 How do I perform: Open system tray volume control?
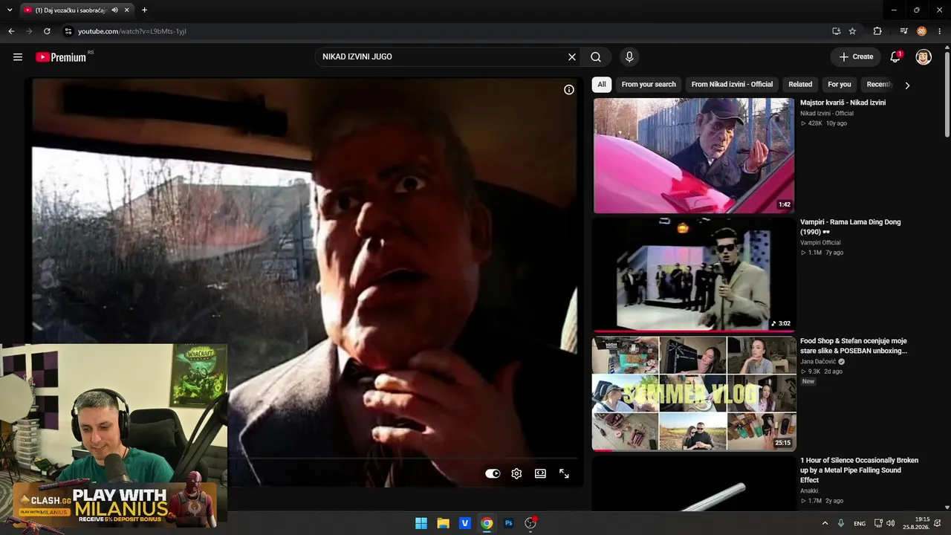coord(890,523)
